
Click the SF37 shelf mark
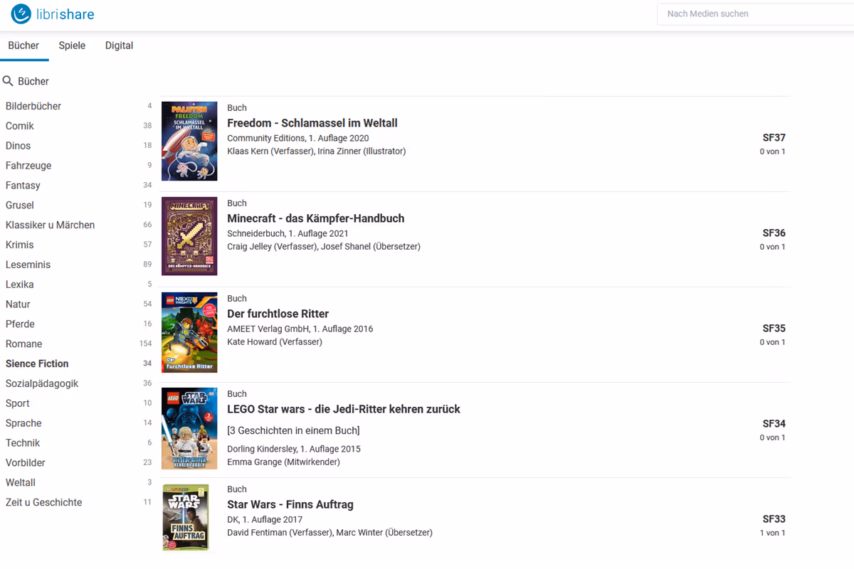[774, 138]
